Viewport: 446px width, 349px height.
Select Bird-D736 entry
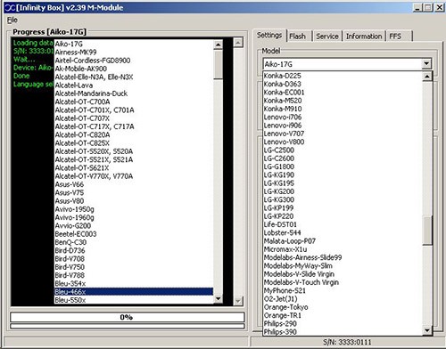tap(134, 250)
